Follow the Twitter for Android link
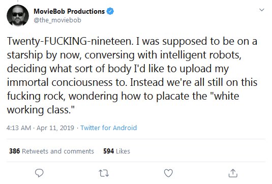The image size is (272, 184). pyautogui.click(x=109, y=128)
